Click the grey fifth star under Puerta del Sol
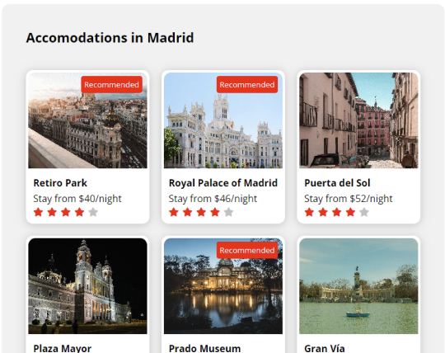The width and height of the screenshot is (445, 353). coord(364,212)
